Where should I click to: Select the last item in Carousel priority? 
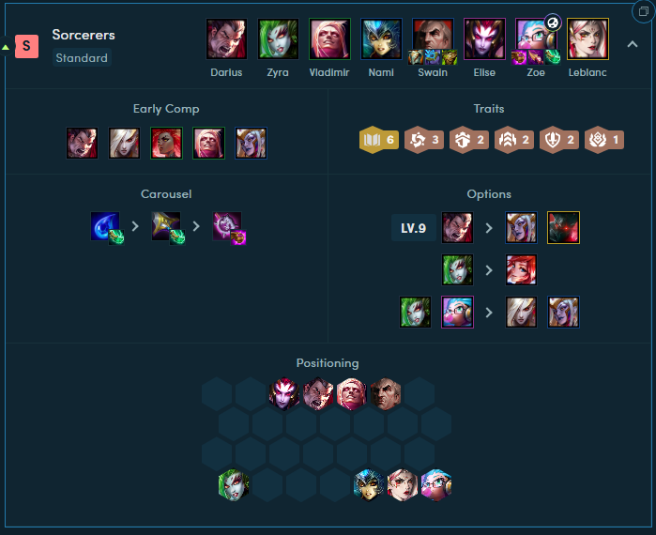click(228, 226)
